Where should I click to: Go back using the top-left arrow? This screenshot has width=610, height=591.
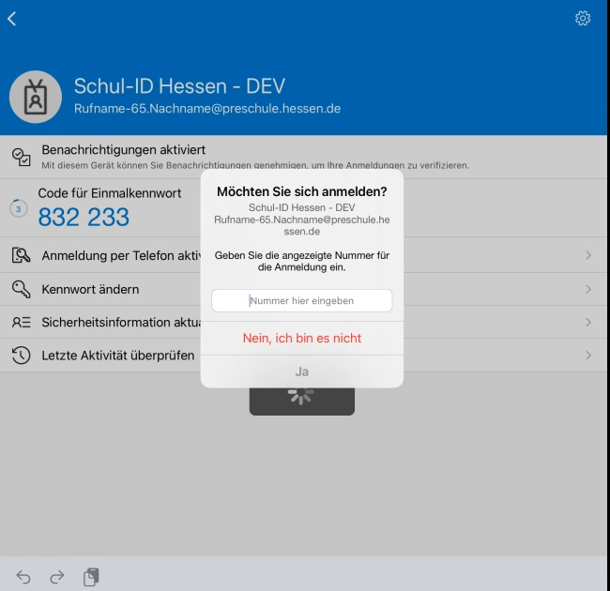pyautogui.click(x=12, y=19)
